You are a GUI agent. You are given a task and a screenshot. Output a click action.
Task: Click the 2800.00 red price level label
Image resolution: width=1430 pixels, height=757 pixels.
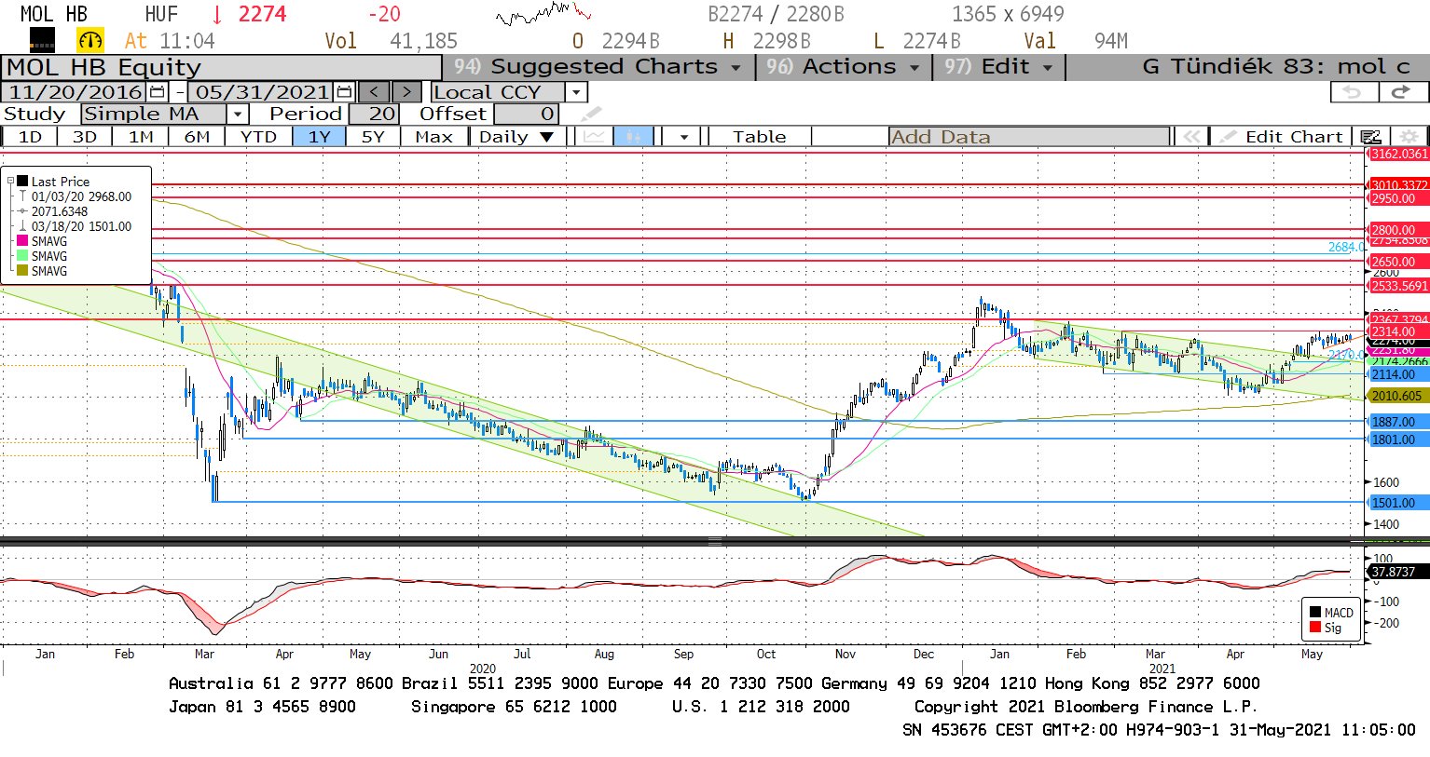(x=1398, y=230)
